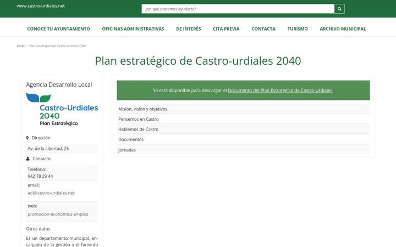The height and width of the screenshot is (247, 396).
Task: Click the person icon beside Contacto
Action: [x=28, y=159]
